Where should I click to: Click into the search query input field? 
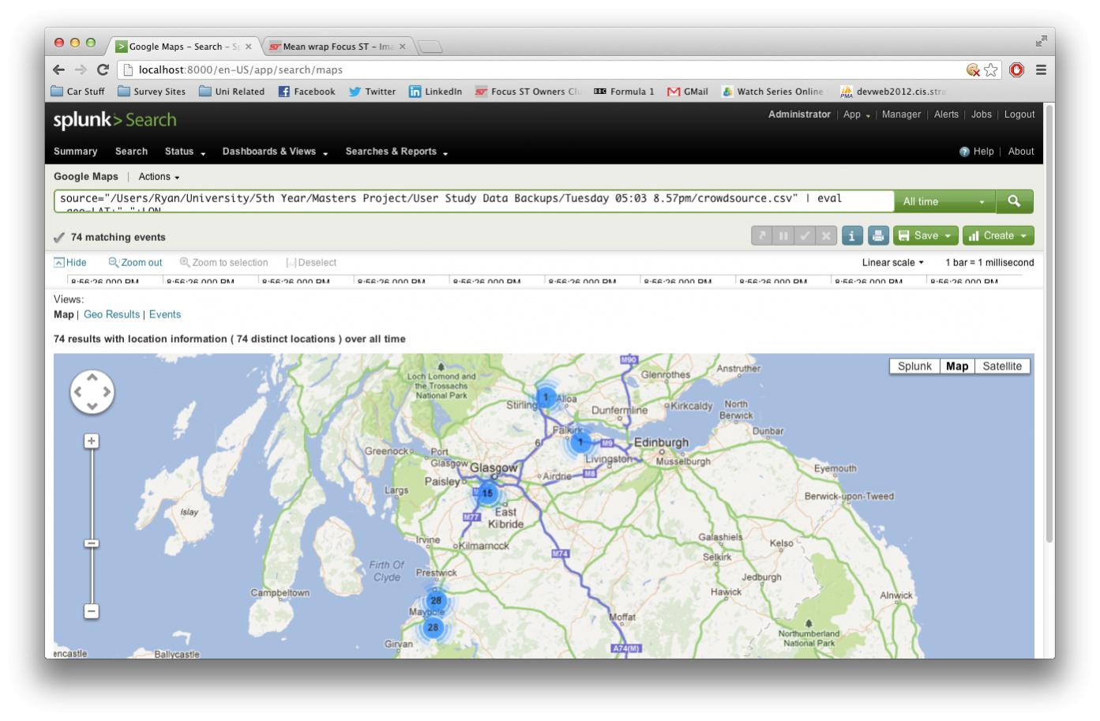pyautogui.click(x=474, y=201)
